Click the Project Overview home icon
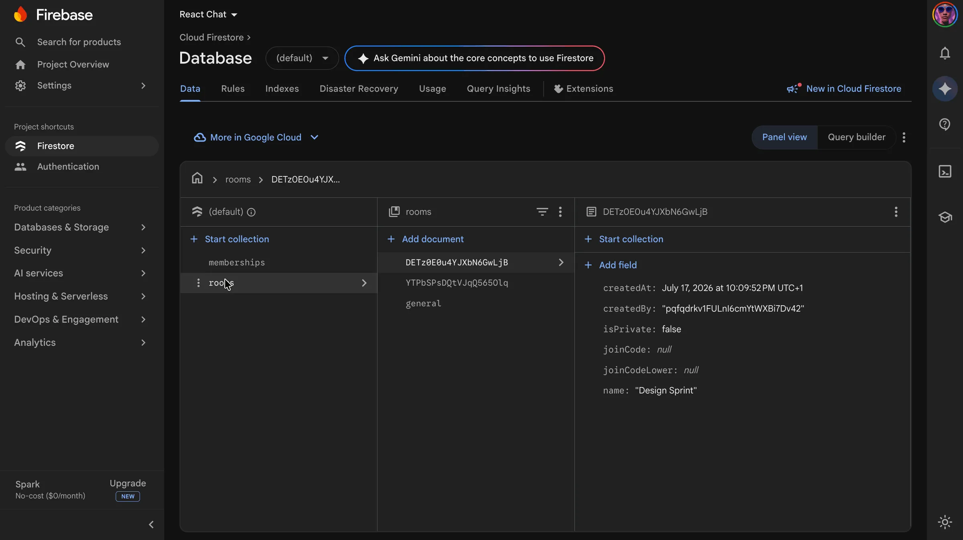The width and height of the screenshot is (963, 540). tap(20, 65)
